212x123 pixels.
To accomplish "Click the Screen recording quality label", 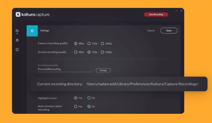I will 52,52.
